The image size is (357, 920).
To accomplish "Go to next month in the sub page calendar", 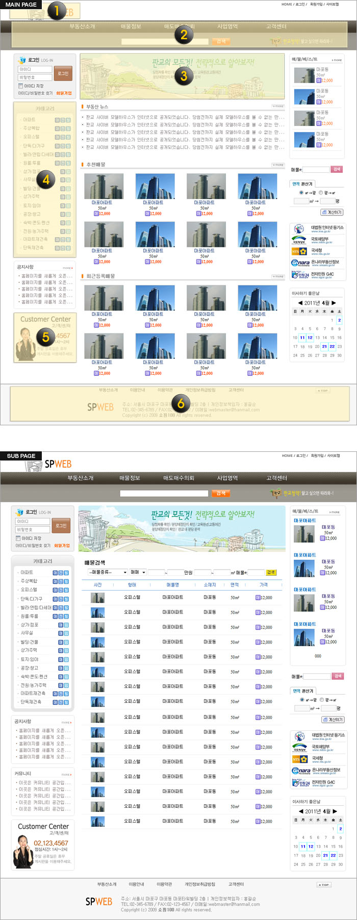I will 335,811.
